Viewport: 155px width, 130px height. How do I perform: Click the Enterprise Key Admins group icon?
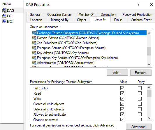click(34, 58)
